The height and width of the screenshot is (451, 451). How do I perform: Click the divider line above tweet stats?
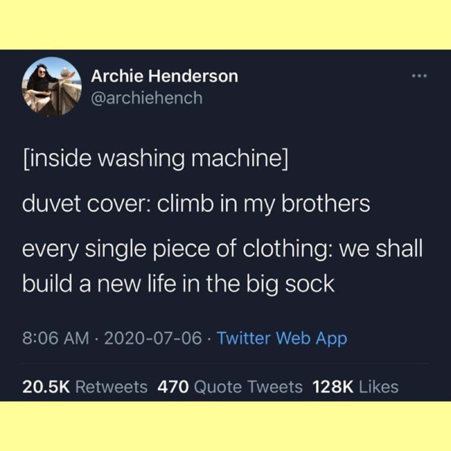(x=225, y=363)
